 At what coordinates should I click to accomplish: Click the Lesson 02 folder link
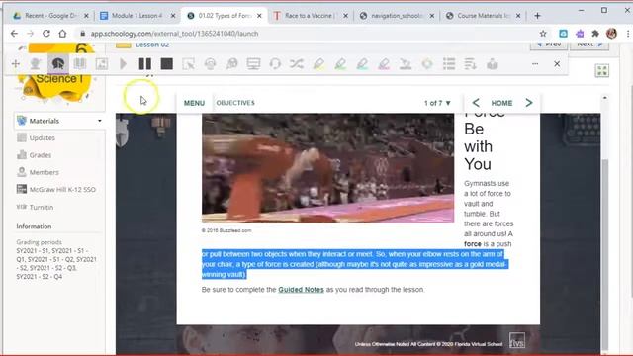pos(152,44)
